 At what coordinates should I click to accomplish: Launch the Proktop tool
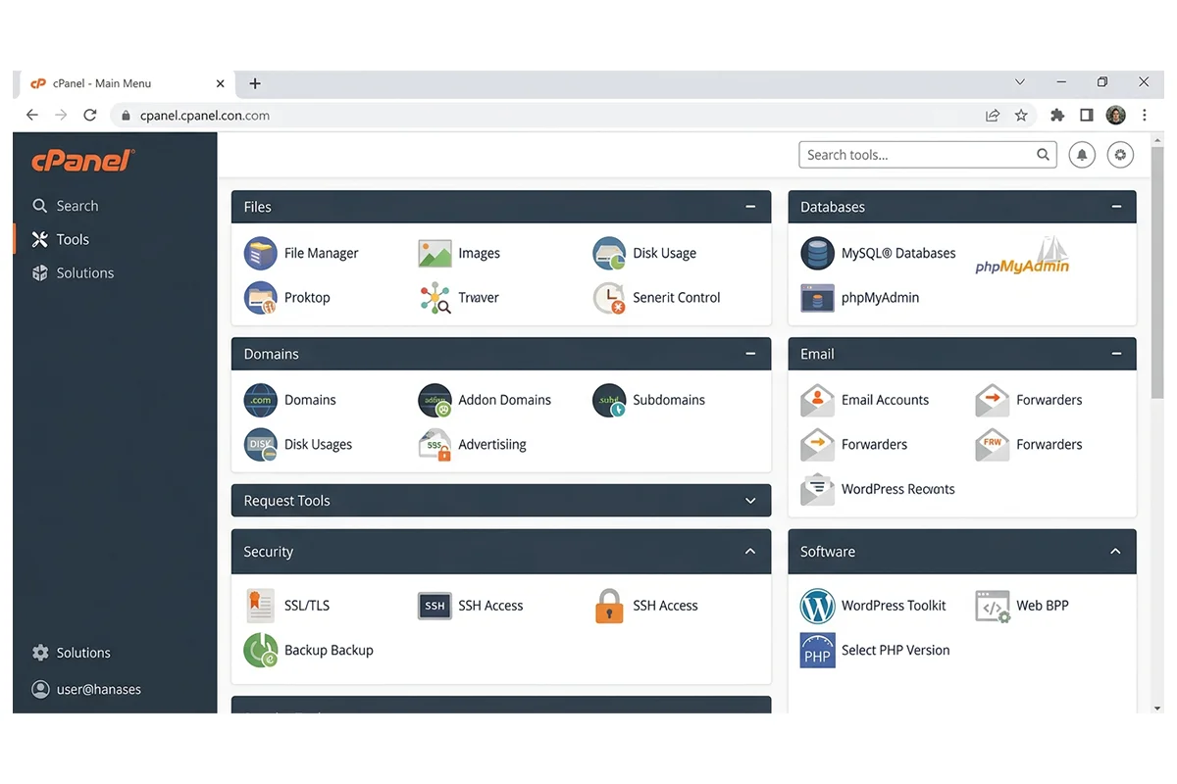pos(286,297)
